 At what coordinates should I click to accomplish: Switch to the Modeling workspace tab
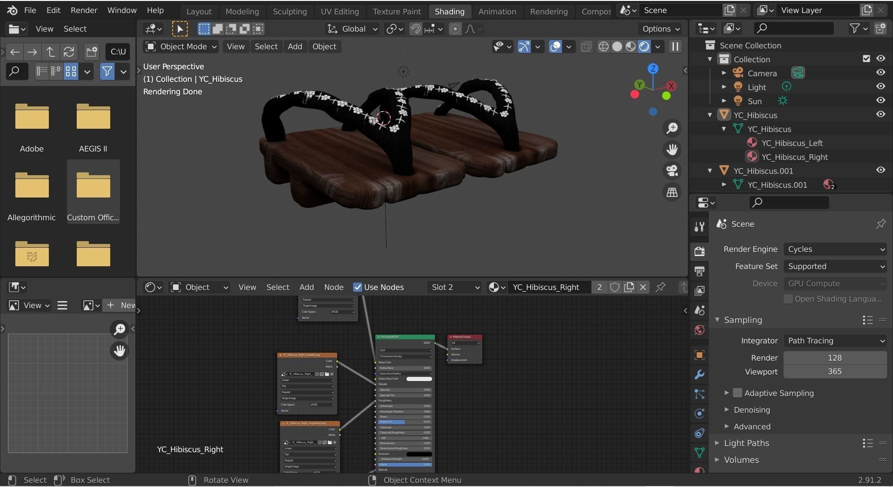click(x=242, y=11)
